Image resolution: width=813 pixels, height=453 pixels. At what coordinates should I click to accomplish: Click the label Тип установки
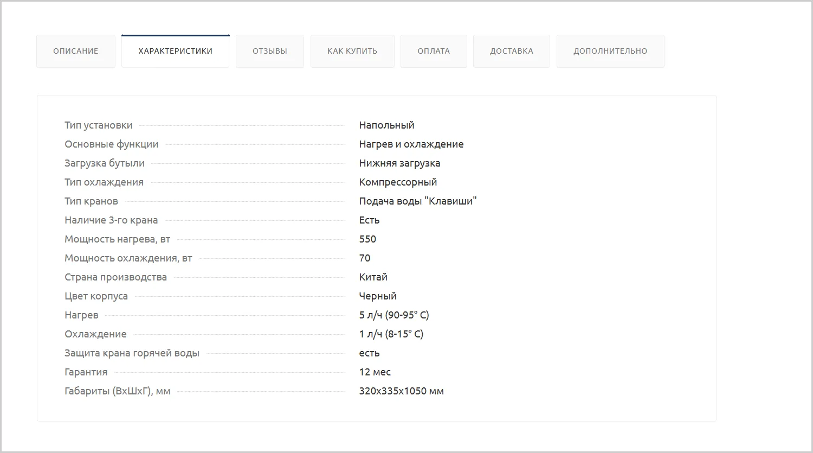click(x=99, y=125)
